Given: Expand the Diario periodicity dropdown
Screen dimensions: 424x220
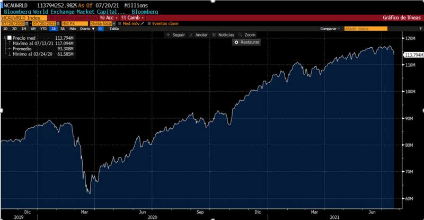Looking at the screenshot, I should 84,29.
